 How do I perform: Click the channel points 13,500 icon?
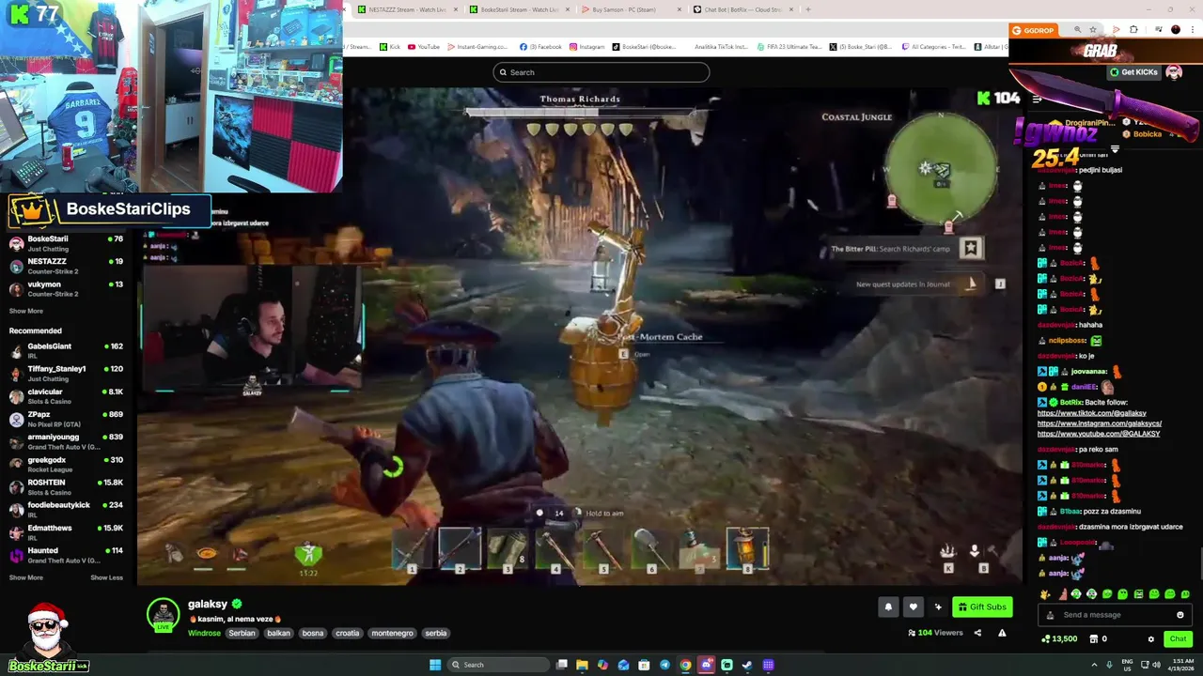coord(1046,639)
